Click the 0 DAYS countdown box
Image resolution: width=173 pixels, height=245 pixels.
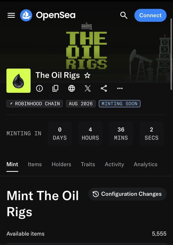(x=60, y=134)
